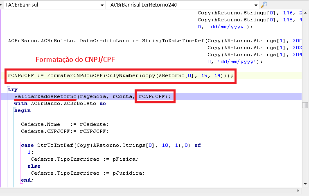Click the vertical scrollbar thumb
Image resolution: width=309 pixels, height=196 pixels.
[305, 105]
